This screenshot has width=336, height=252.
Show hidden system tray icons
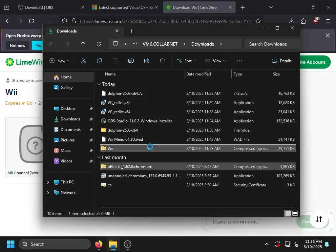pyautogui.click(x=267, y=244)
